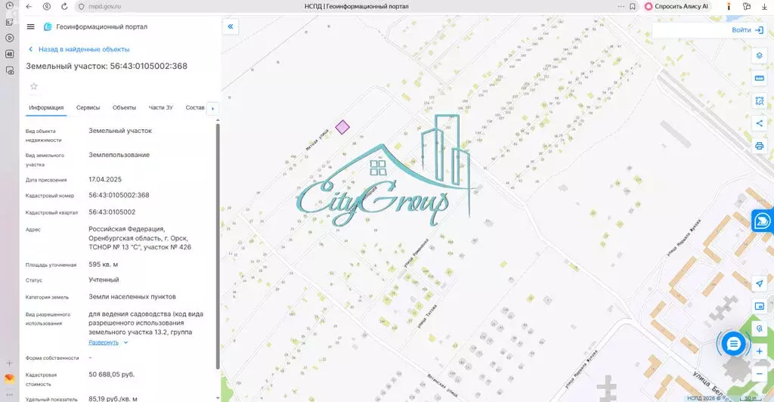
Task: Activate the area selection search tool
Action: [759, 100]
